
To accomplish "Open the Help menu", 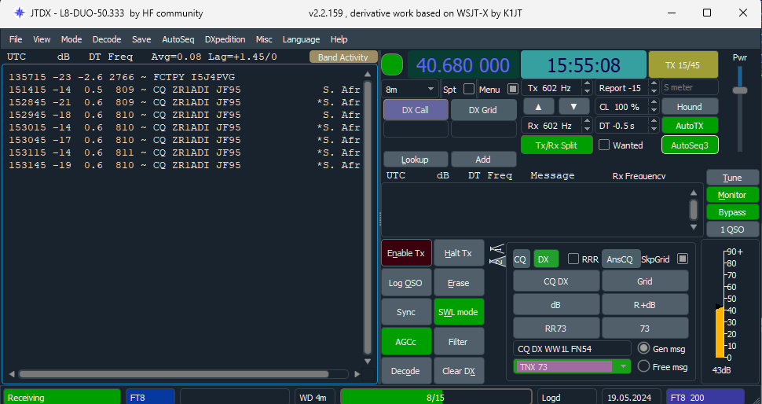I will (x=339, y=39).
